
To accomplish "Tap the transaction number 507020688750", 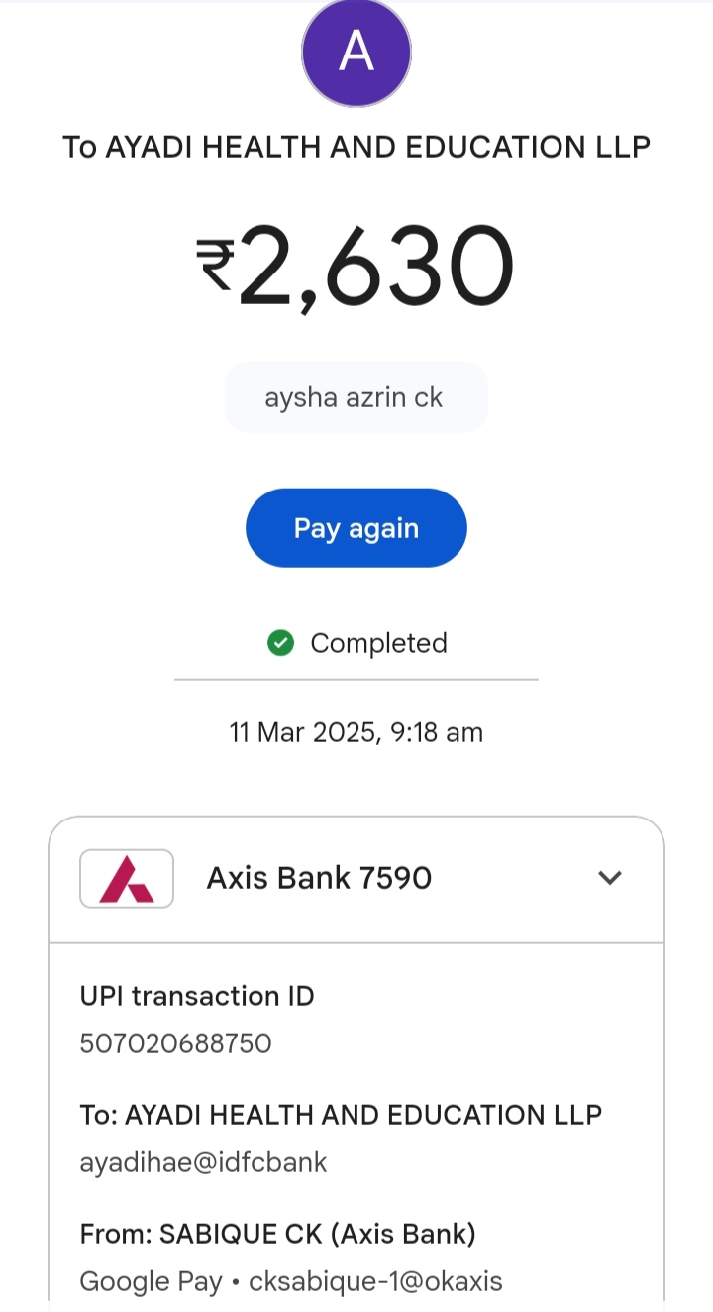I will click(175, 1043).
